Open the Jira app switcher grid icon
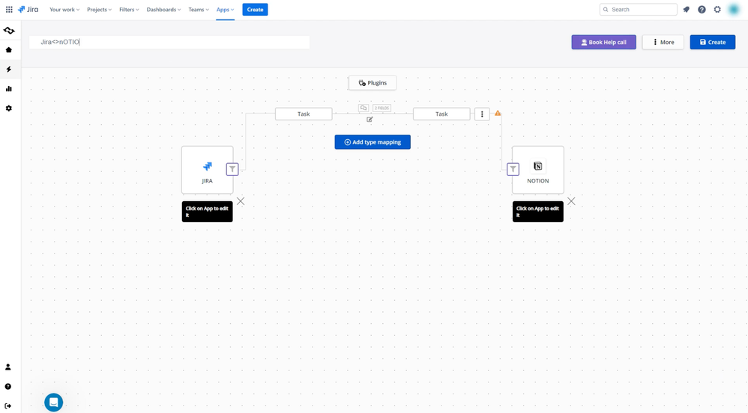The width and height of the screenshot is (748, 413). 9,10
